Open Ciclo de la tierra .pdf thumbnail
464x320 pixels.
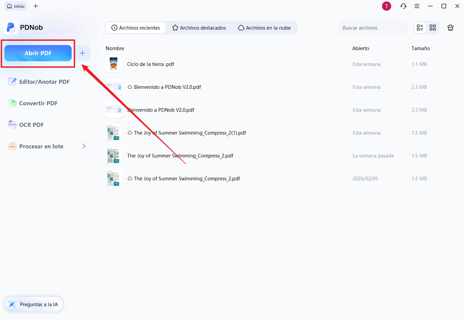click(114, 64)
